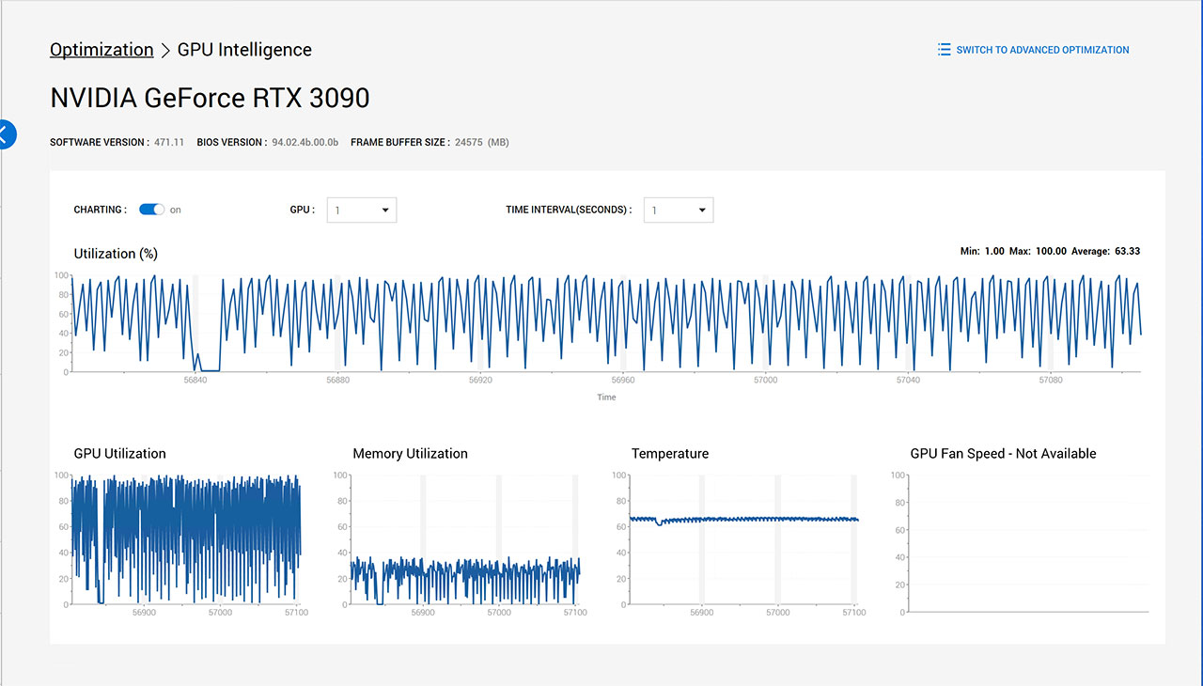Click the GPU Intelligence breadcrumb text
1203x686 pixels.
pyautogui.click(x=244, y=50)
